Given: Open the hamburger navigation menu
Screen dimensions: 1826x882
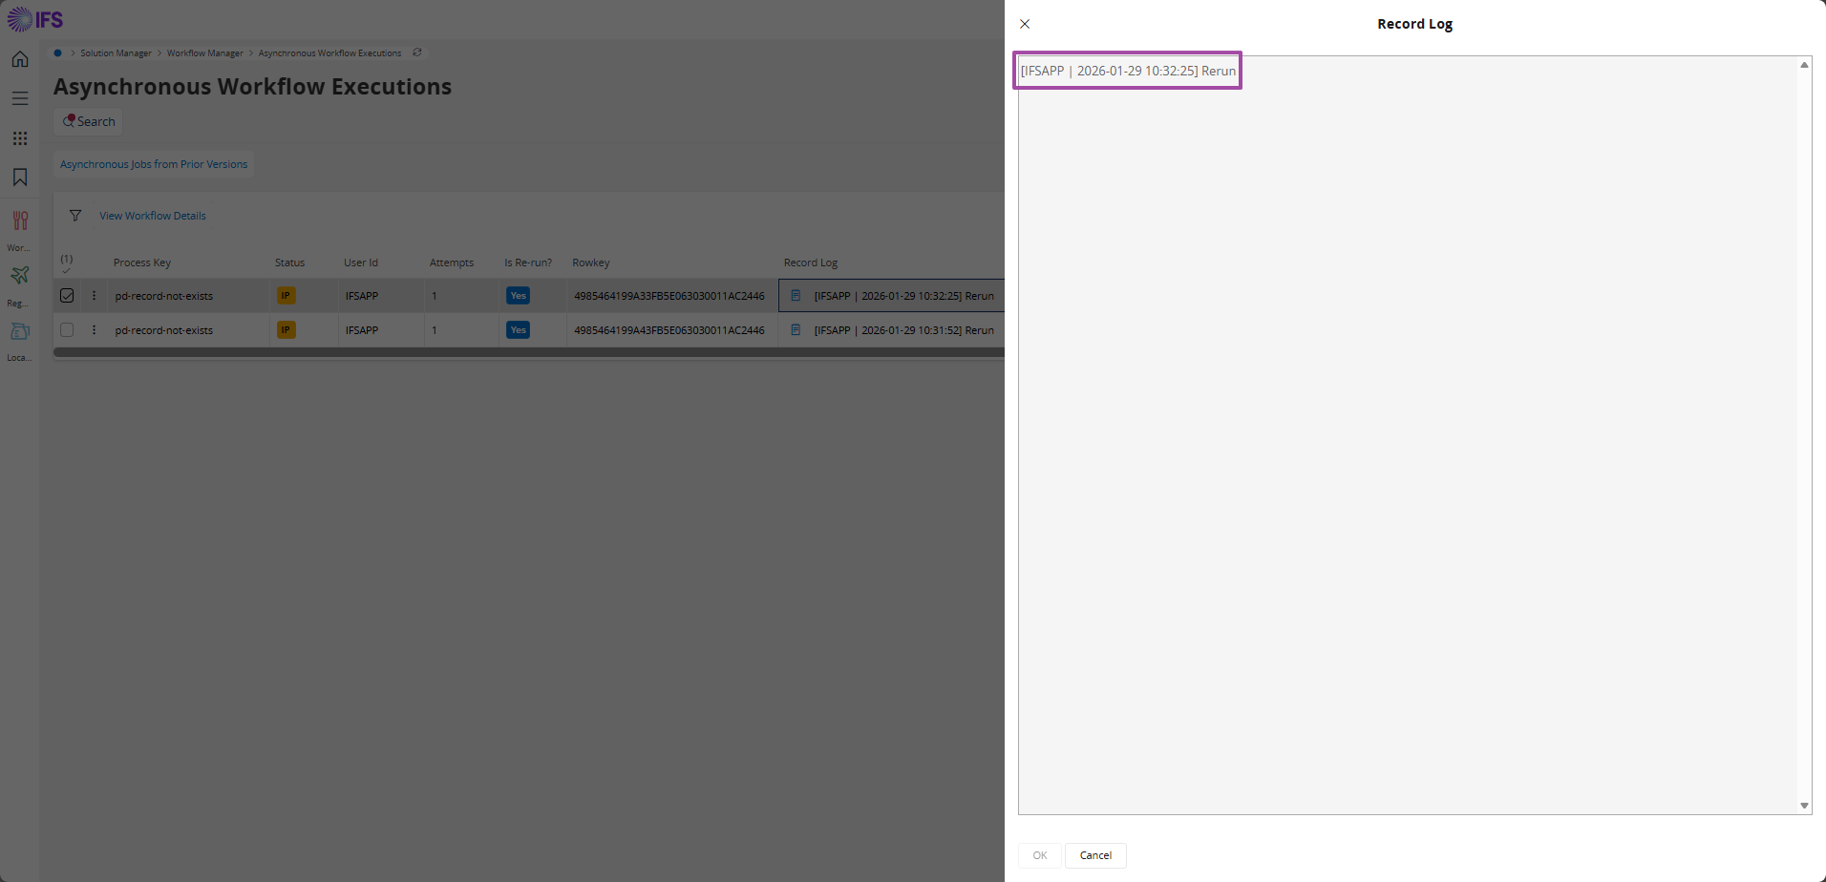Looking at the screenshot, I should [20, 98].
